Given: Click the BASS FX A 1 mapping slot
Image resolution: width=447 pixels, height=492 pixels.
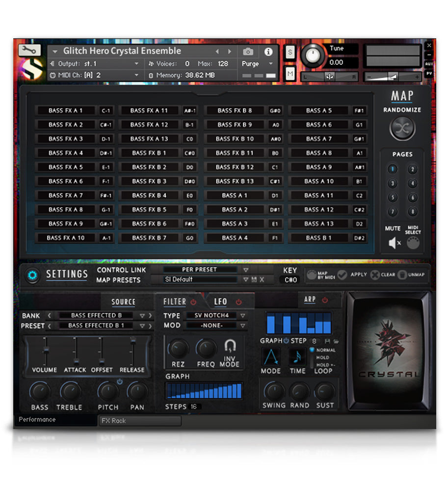Looking at the screenshot, I should 66,110.
